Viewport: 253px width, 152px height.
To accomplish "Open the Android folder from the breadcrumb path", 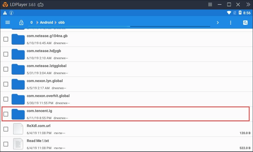I will (46, 22).
